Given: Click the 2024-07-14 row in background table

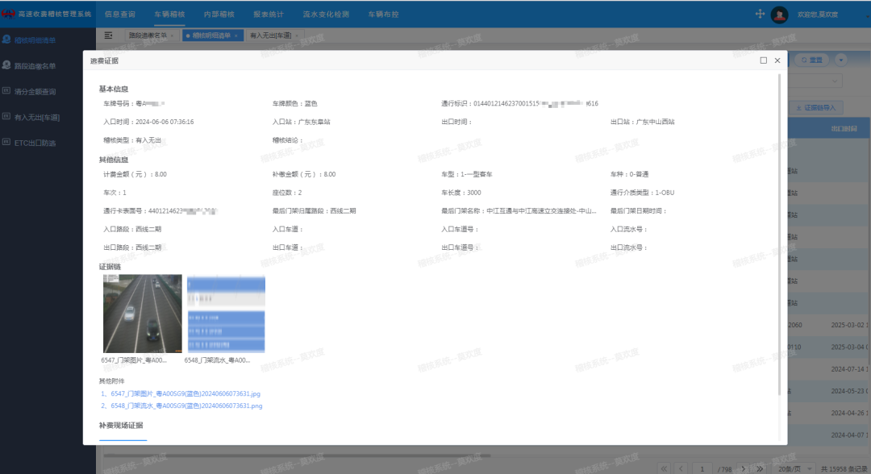Looking at the screenshot, I should [848, 369].
